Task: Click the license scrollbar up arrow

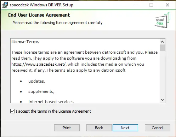Action: point(162,42)
